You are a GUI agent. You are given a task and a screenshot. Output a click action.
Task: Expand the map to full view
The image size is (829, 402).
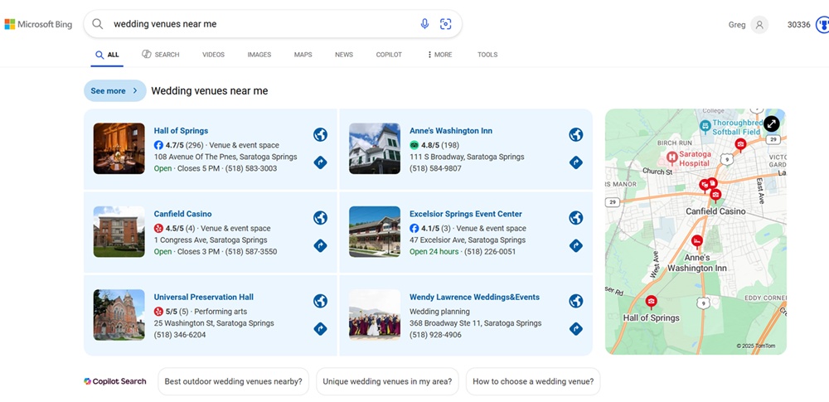pyautogui.click(x=771, y=124)
